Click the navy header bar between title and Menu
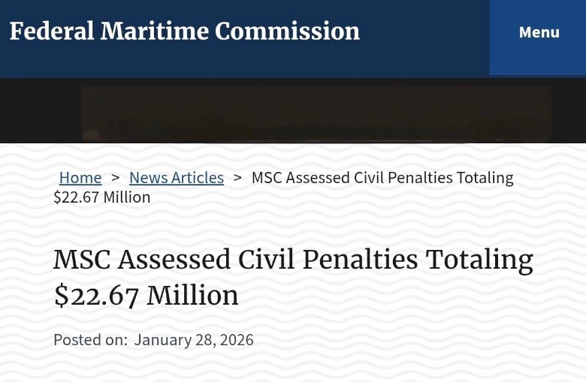 [424, 34]
